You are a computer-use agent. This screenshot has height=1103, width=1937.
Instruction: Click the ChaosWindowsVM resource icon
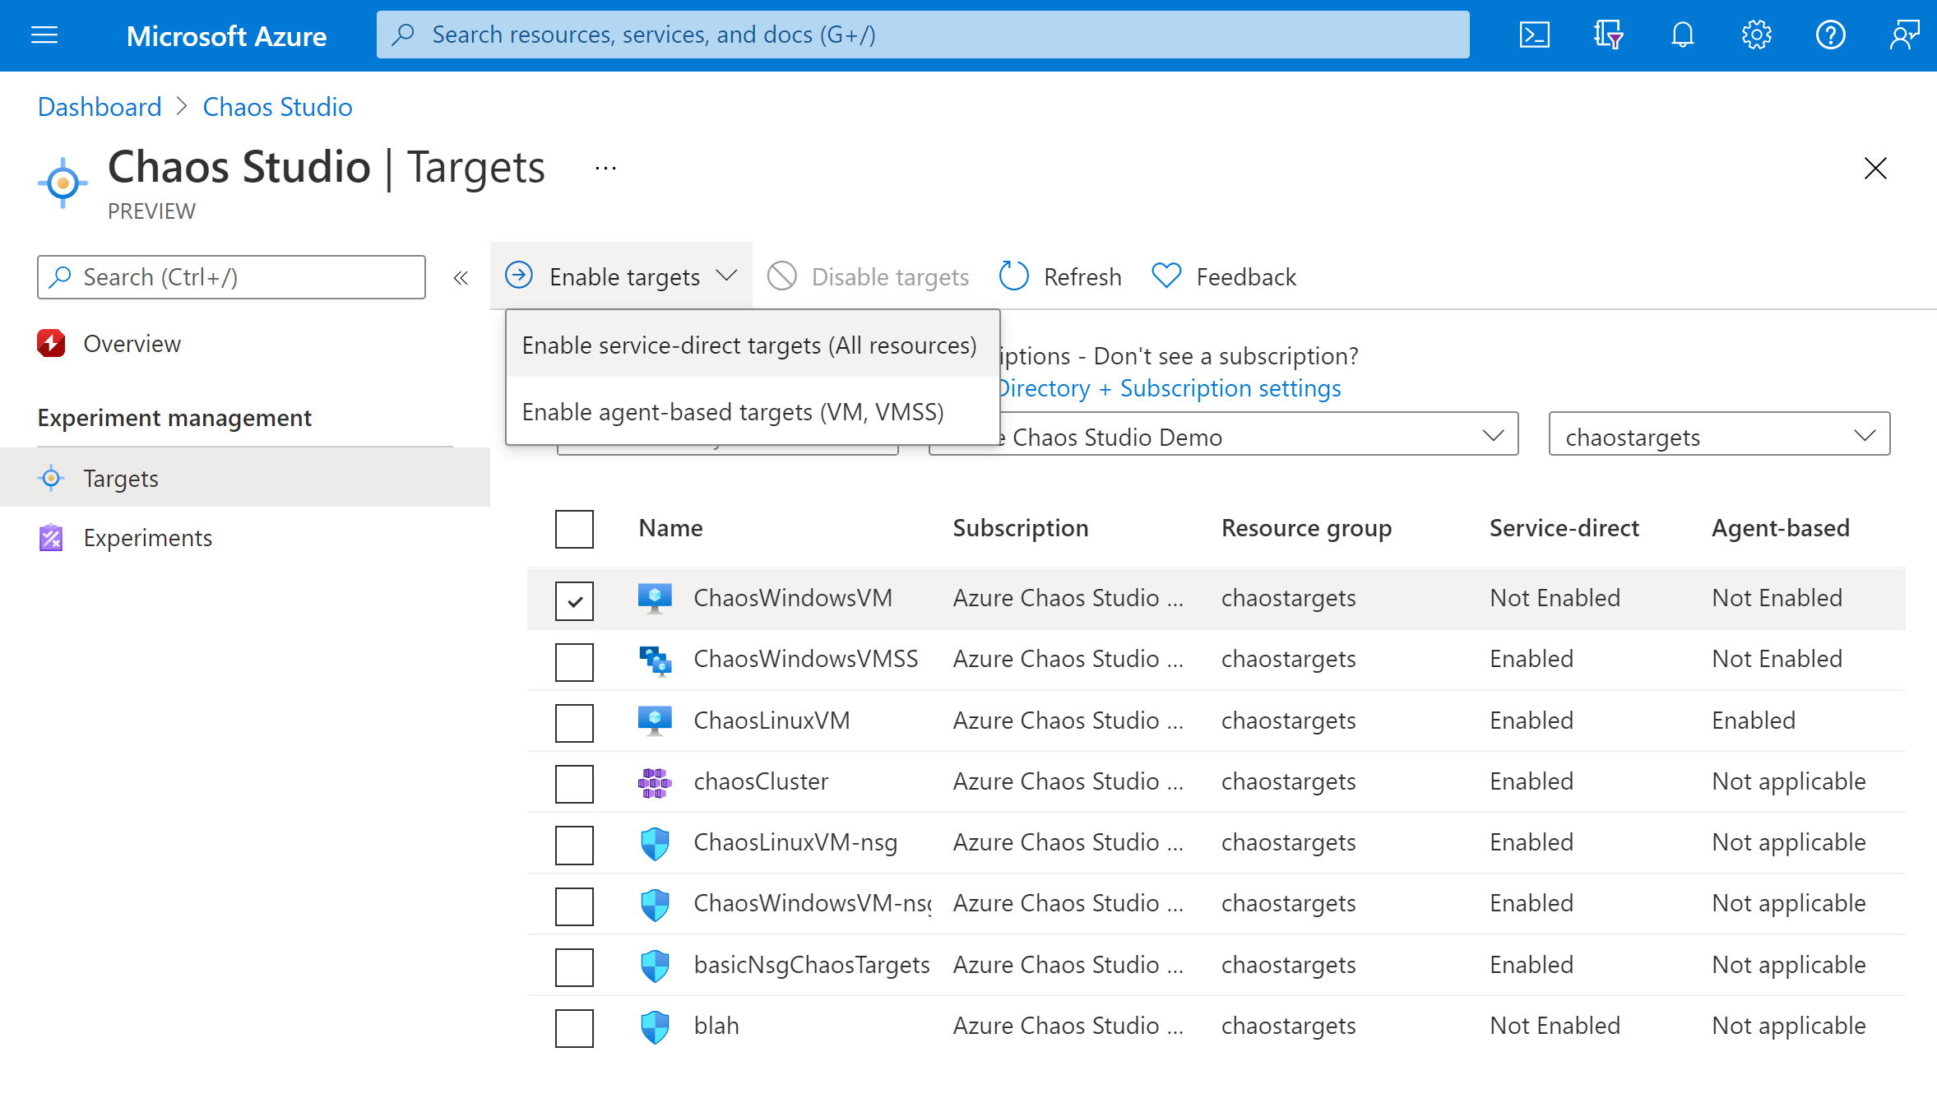(655, 597)
